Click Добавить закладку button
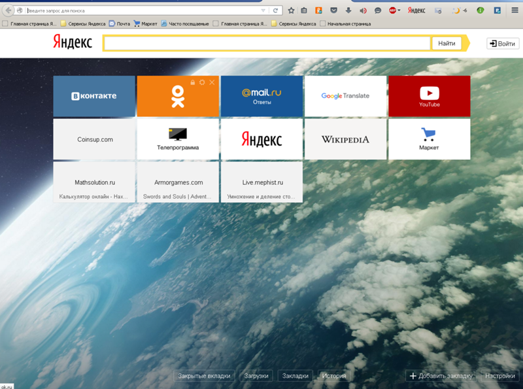 (x=441, y=376)
